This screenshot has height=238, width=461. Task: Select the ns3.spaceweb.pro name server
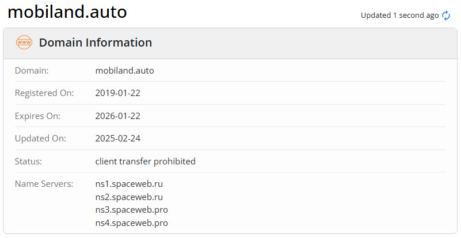[132, 210]
